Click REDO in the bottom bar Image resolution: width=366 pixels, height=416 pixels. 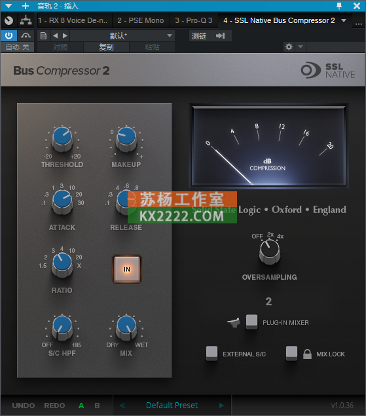(x=54, y=406)
